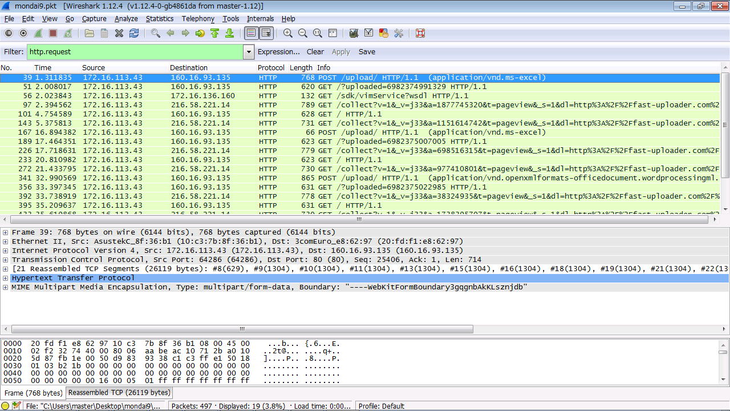Select packet 341 wordprocessingml POST row
The image size is (730, 411).
[x=360, y=178]
